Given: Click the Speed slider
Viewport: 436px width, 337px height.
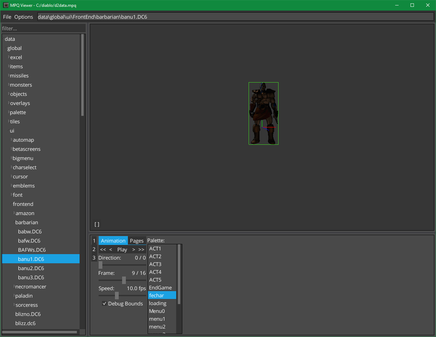Looking at the screenshot, I should coord(122,296).
